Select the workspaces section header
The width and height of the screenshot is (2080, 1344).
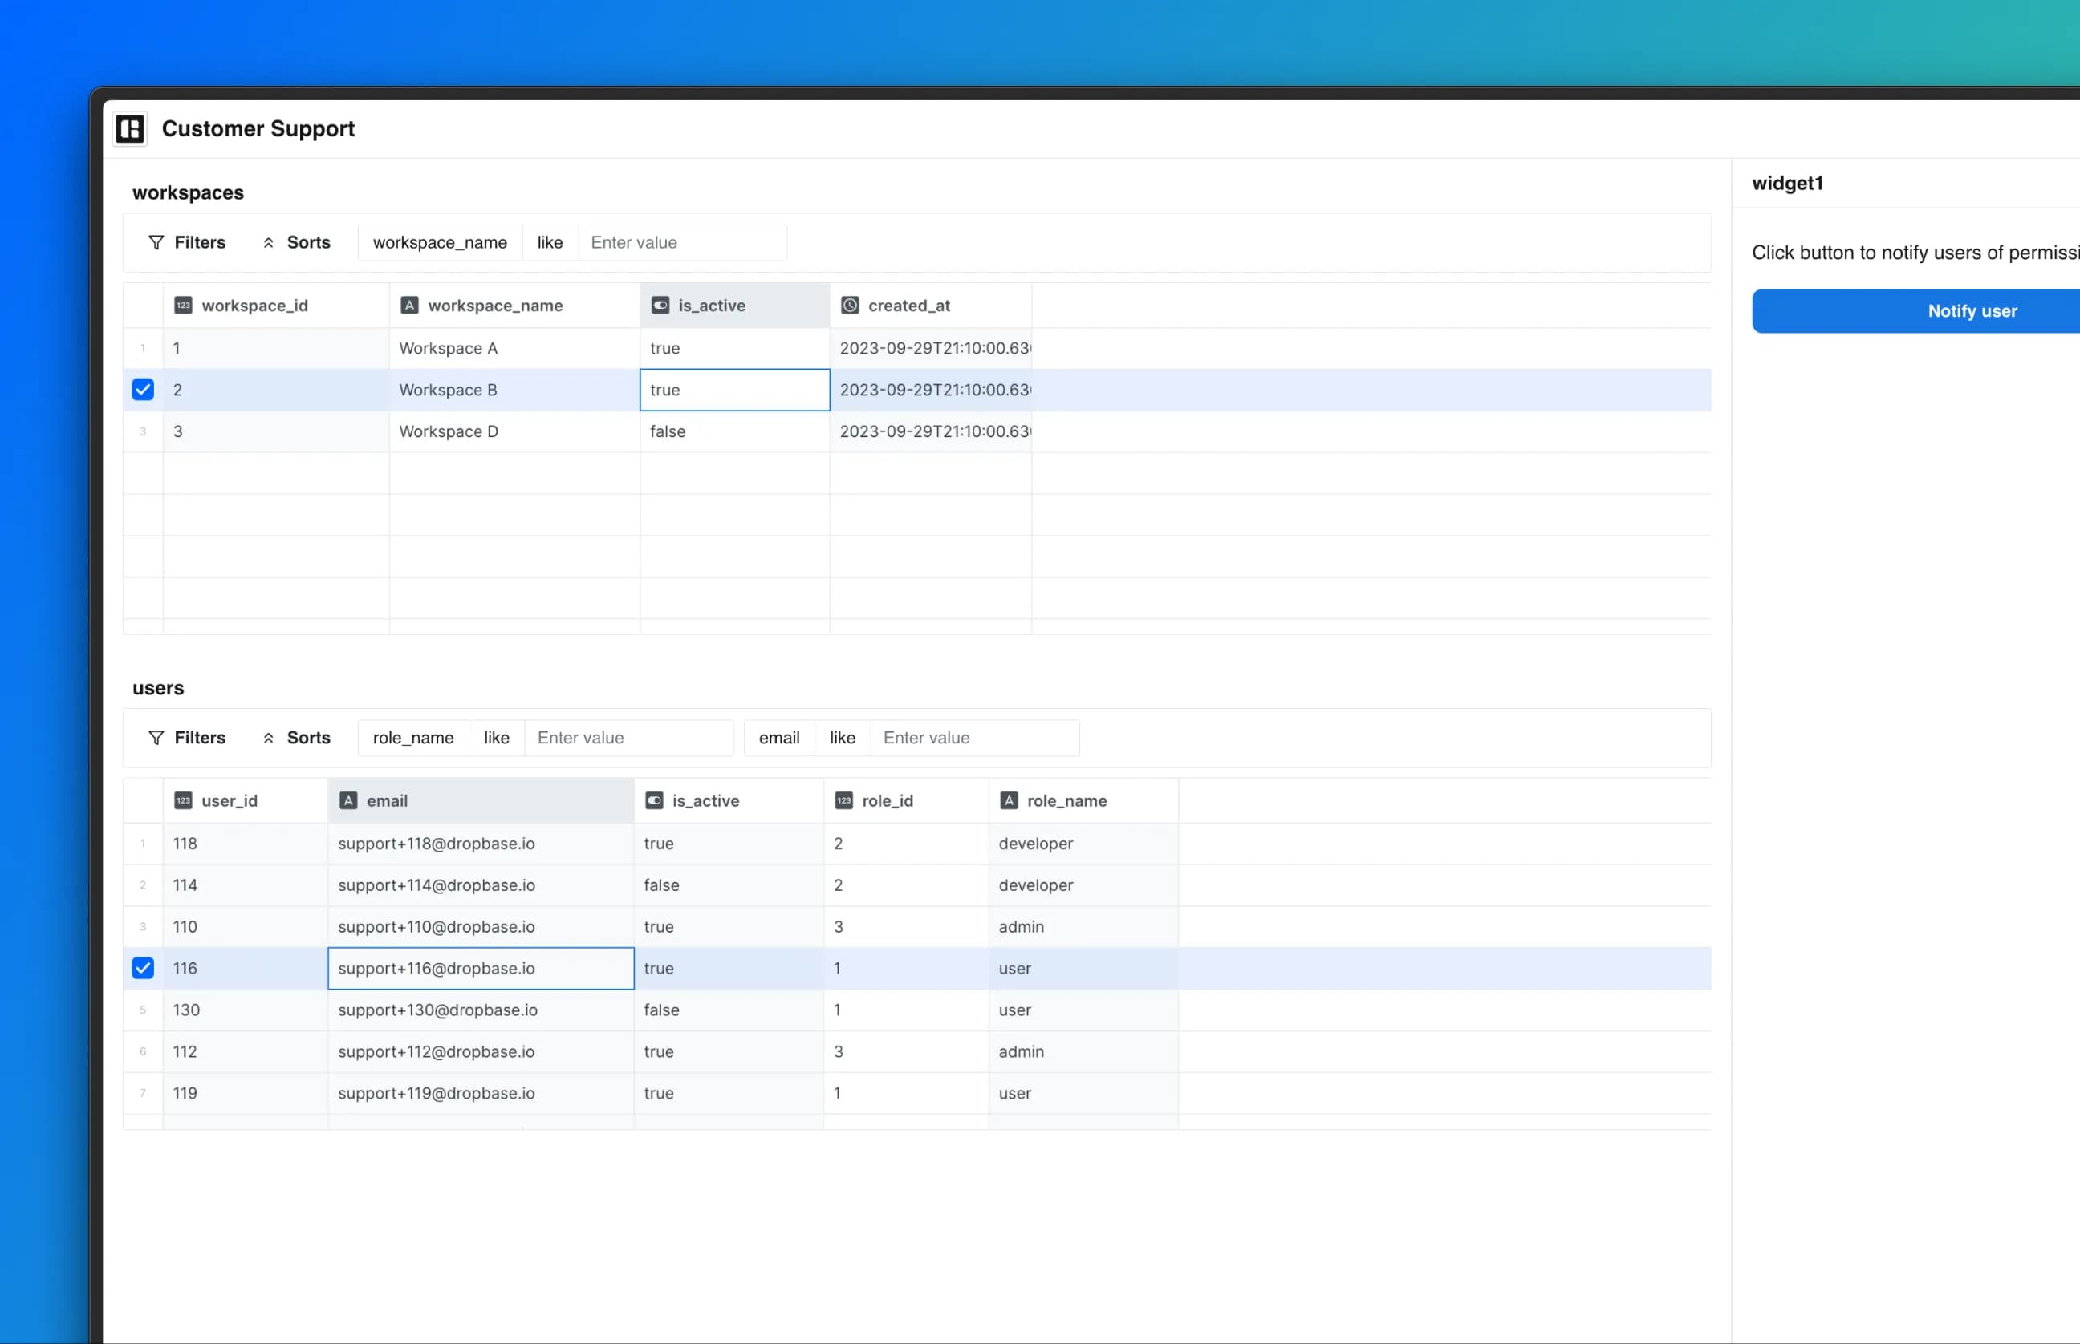point(188,193)
